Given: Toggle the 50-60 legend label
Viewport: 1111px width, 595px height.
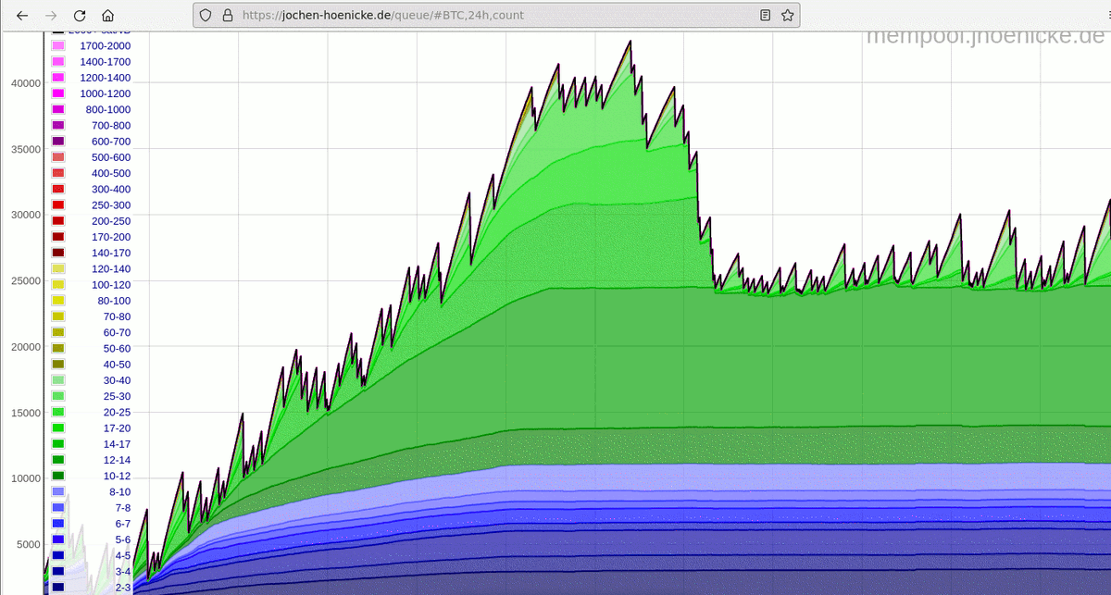Looking at the screenshot, I should tap(117, 348).
